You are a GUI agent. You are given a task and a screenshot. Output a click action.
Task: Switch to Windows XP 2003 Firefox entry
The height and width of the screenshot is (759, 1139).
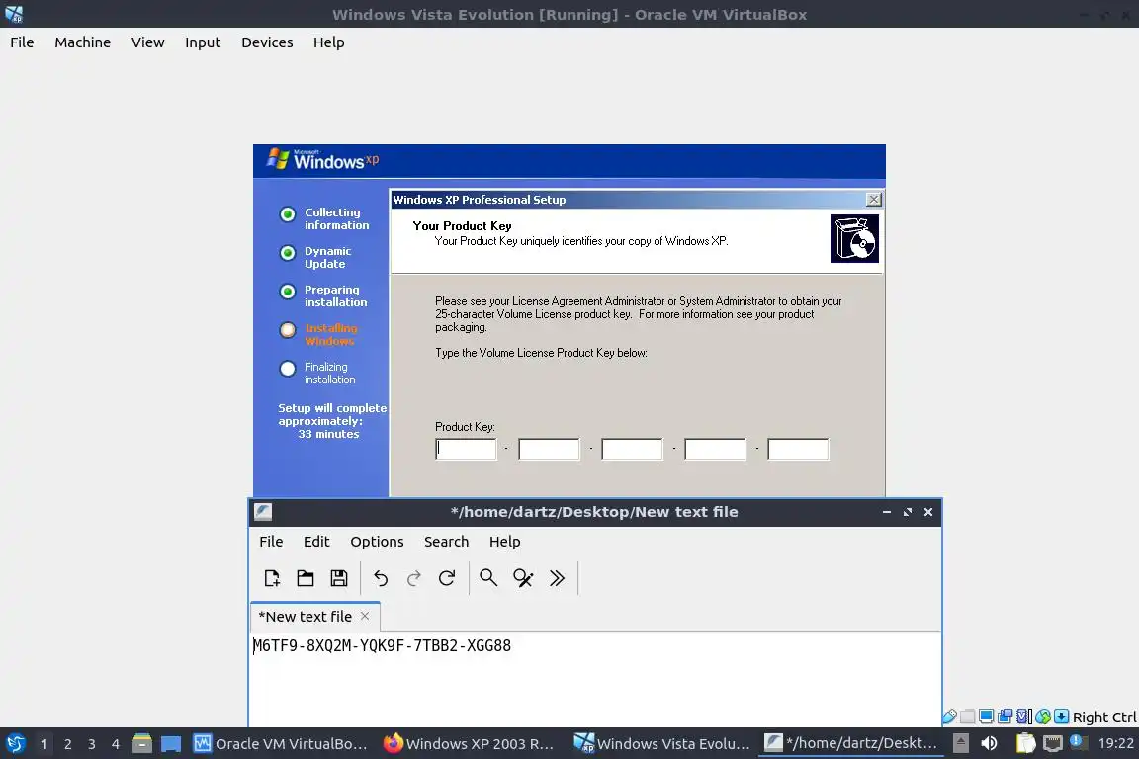470,744
